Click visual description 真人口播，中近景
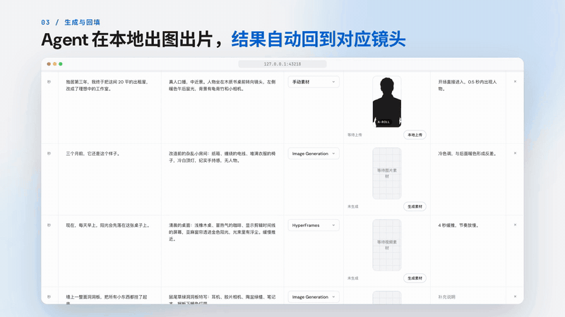Viewport: 565px width, 317px height. point(222,85)
